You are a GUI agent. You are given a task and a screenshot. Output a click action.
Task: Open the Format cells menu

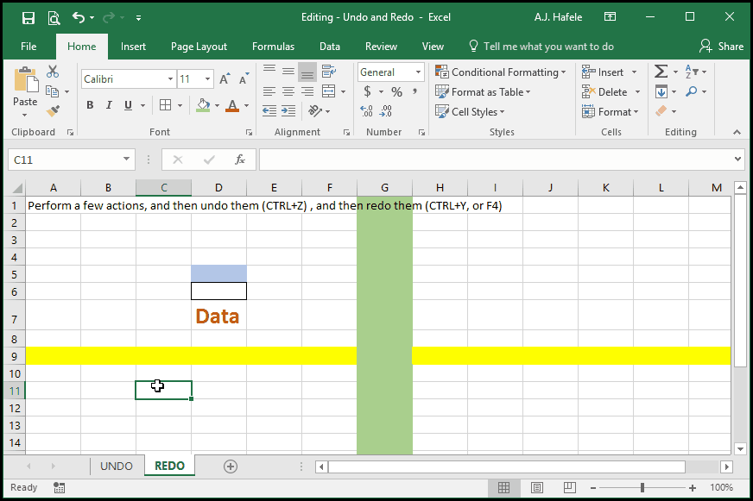click(610, 112)
